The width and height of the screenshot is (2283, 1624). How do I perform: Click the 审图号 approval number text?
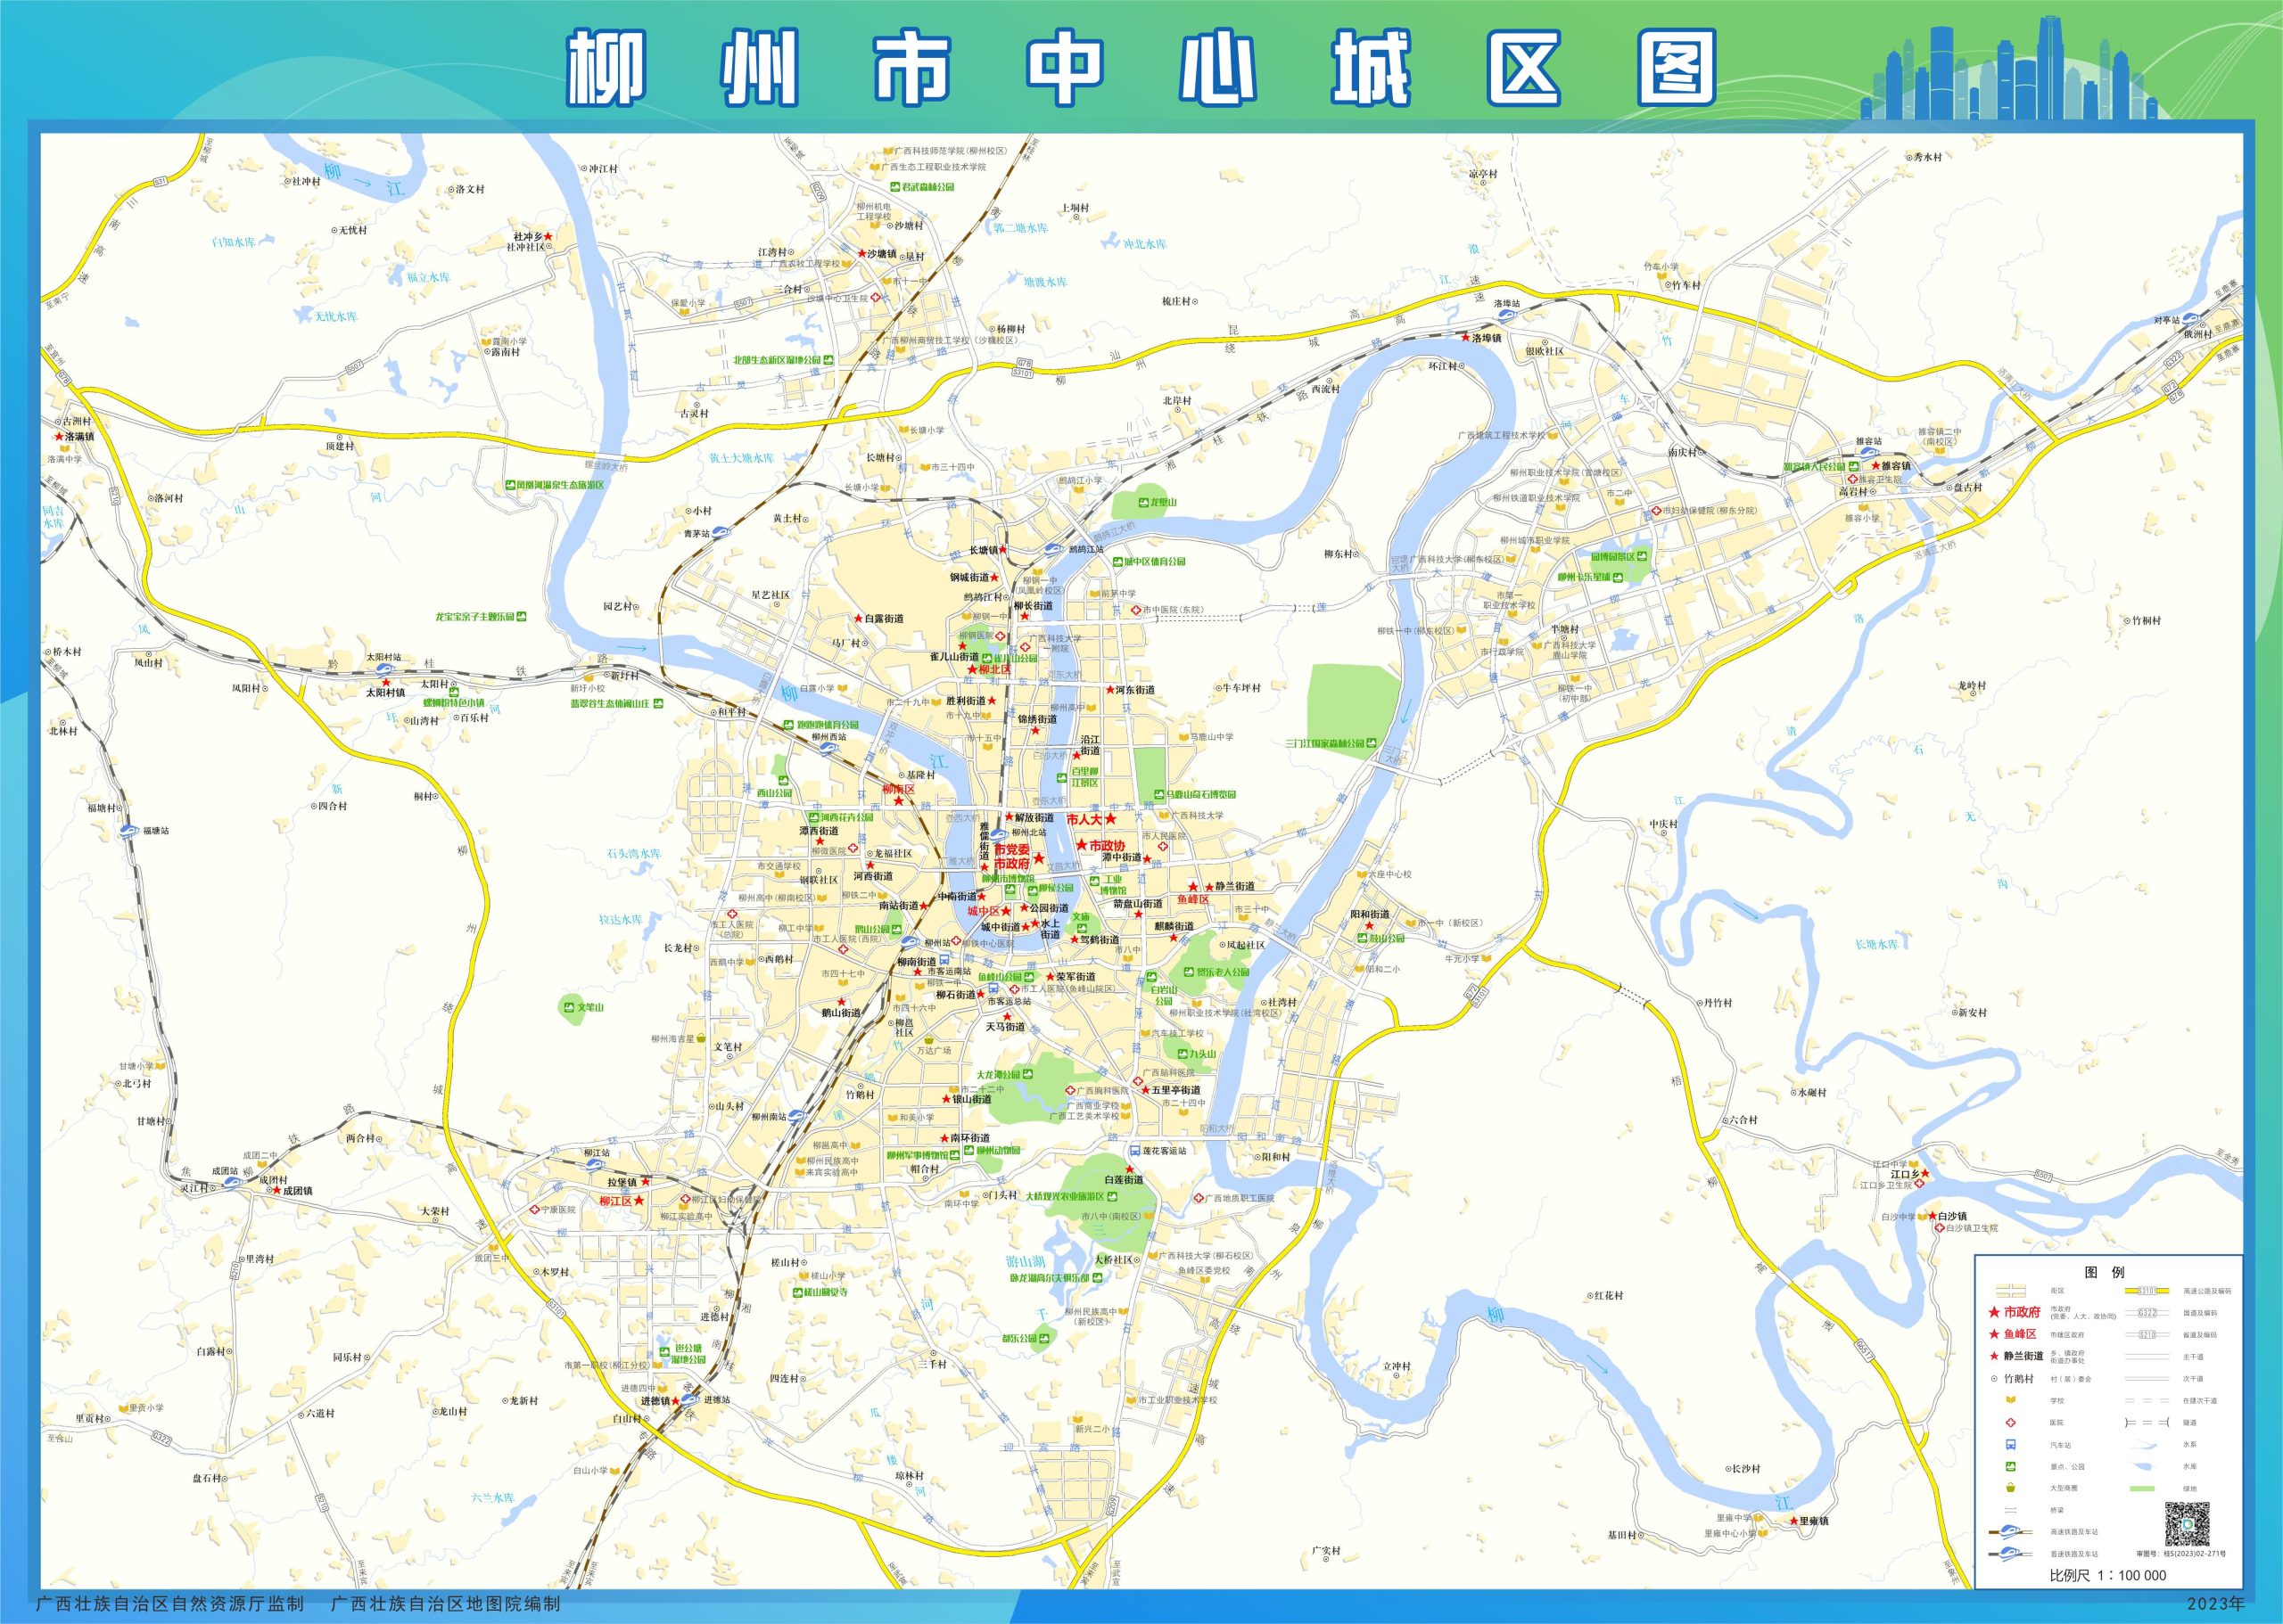2182,1554
